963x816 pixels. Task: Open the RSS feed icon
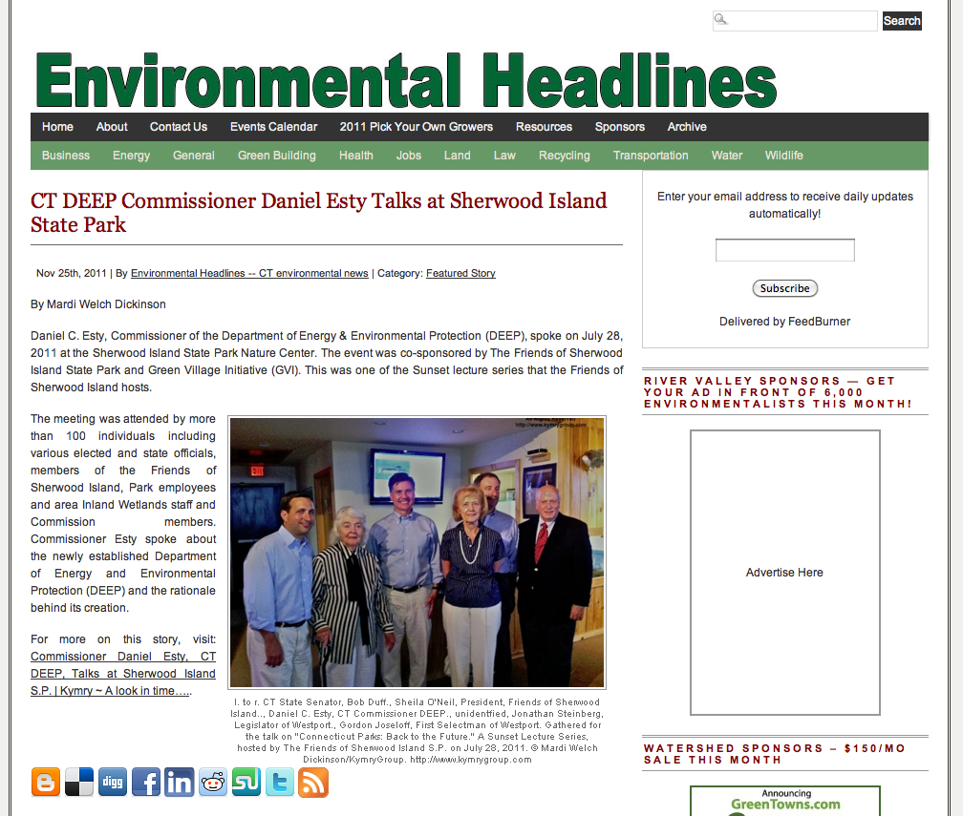[x=313, y=783]
